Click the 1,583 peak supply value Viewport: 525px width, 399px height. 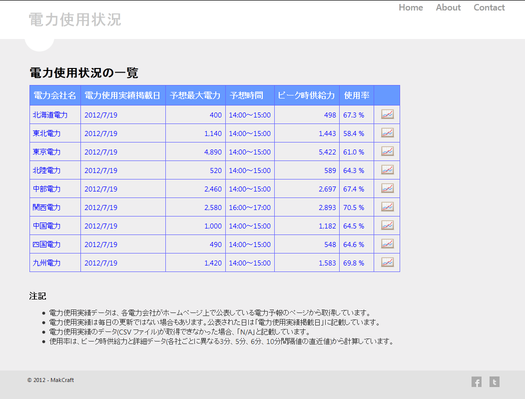tap(327, 263)
